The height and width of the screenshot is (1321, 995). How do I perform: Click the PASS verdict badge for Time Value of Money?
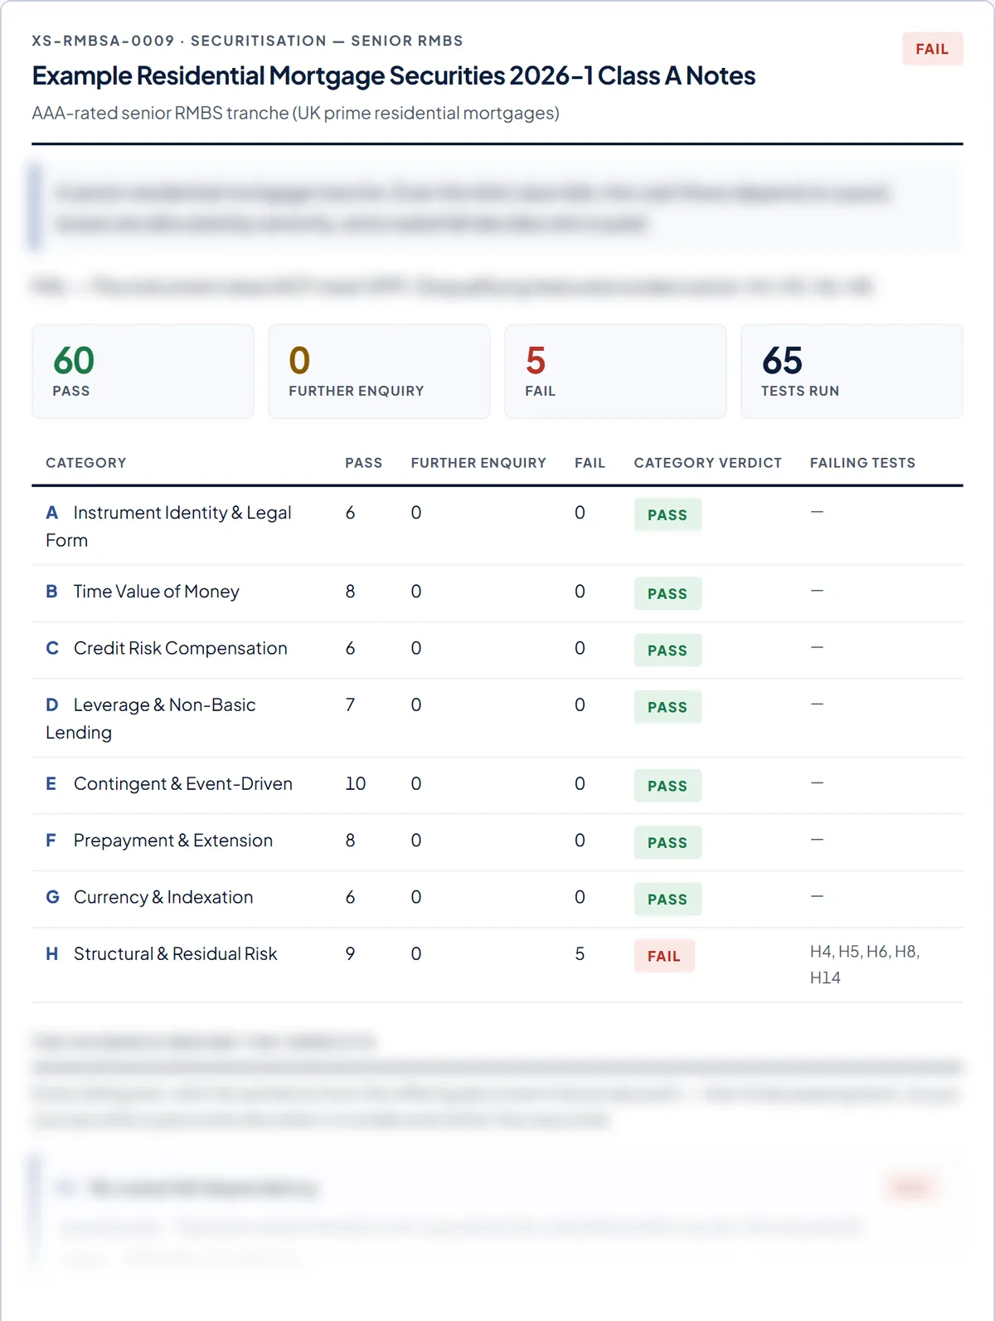667,593
